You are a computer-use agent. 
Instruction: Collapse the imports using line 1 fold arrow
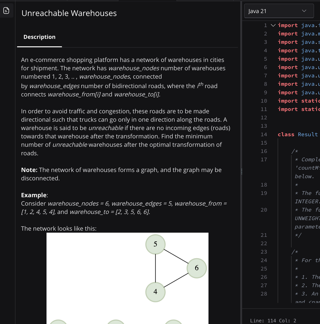pyautogui.click(x=273, y=25)
